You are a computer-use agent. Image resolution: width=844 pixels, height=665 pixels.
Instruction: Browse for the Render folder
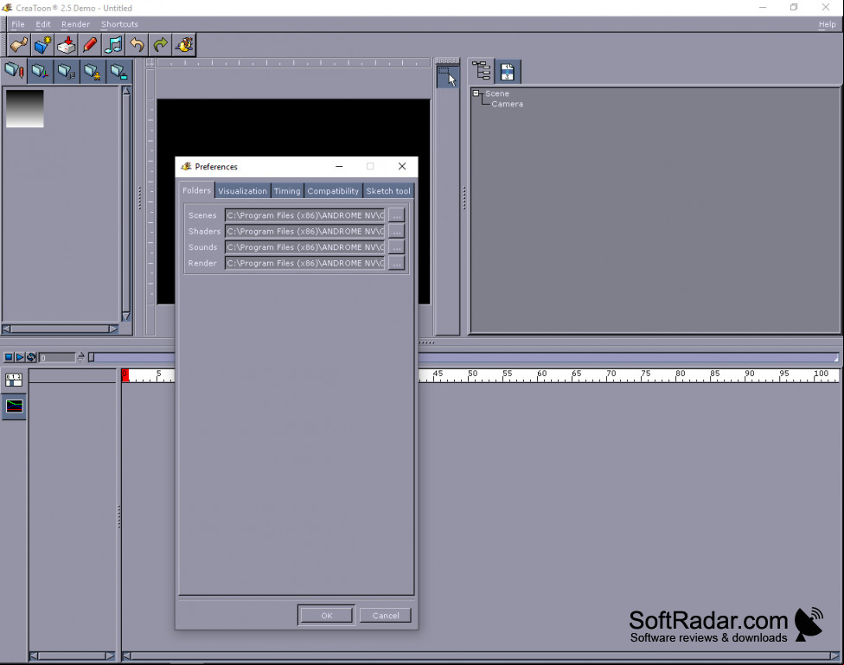tap(397, 263)
